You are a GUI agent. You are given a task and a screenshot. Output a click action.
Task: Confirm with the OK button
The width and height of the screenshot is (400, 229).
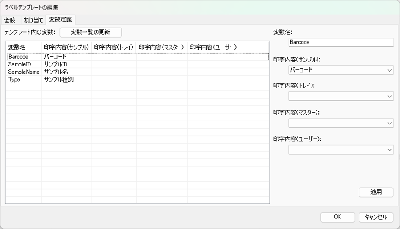(337, 217)
